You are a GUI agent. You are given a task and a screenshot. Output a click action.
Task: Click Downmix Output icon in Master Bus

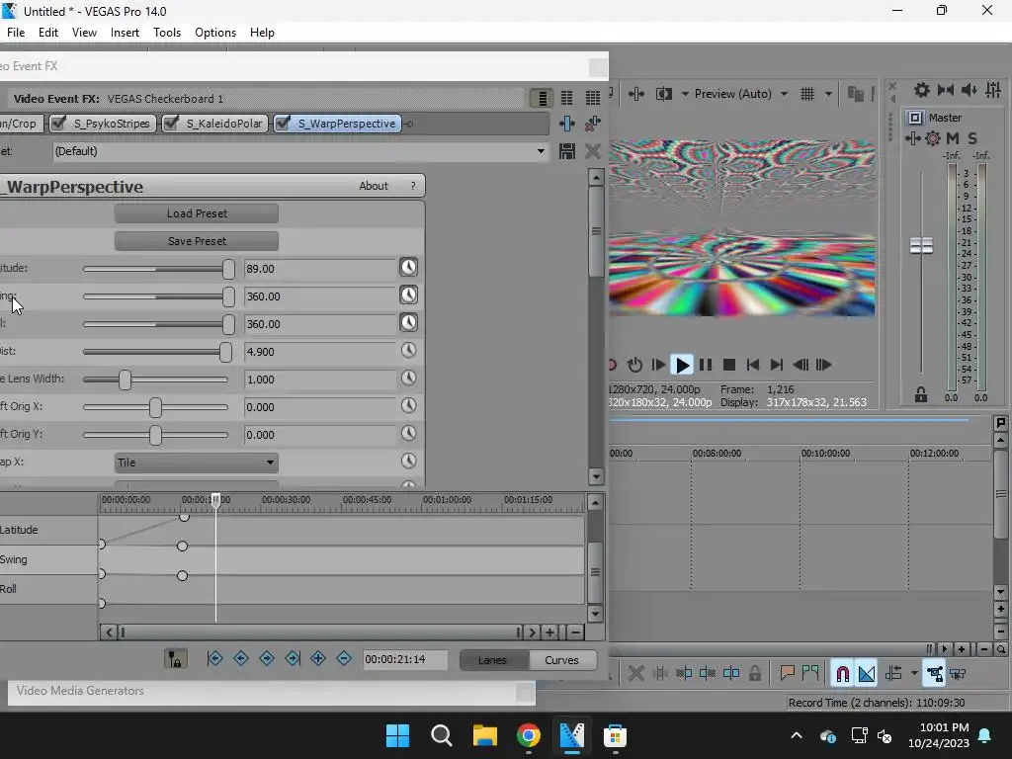[x=946, y=90]
